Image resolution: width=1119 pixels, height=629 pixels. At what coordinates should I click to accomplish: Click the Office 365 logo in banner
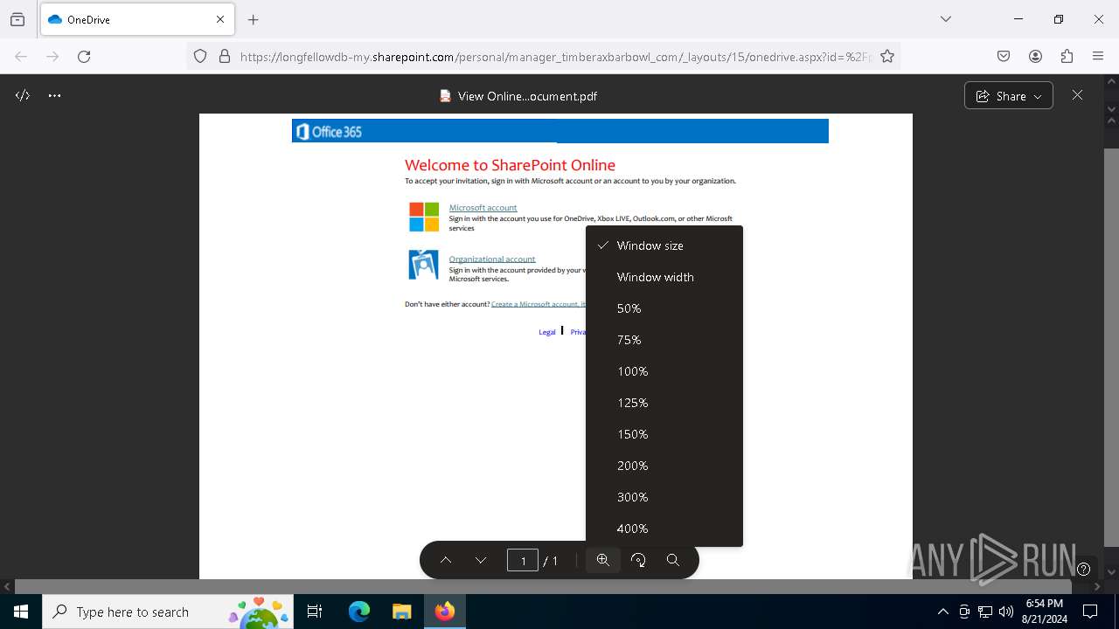pyautogui.click(x=330, y=132)
